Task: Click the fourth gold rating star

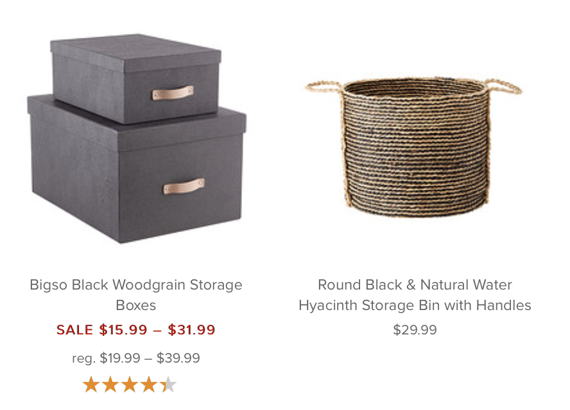Action: coord(149,384)
